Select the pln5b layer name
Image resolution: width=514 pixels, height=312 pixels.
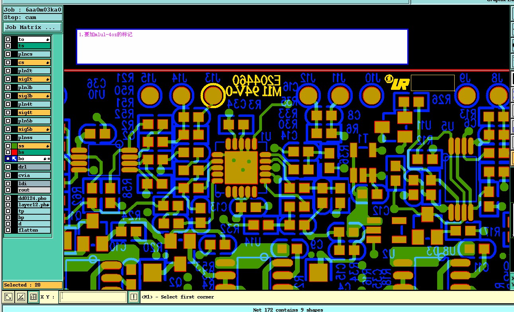(x=34, y=121)
